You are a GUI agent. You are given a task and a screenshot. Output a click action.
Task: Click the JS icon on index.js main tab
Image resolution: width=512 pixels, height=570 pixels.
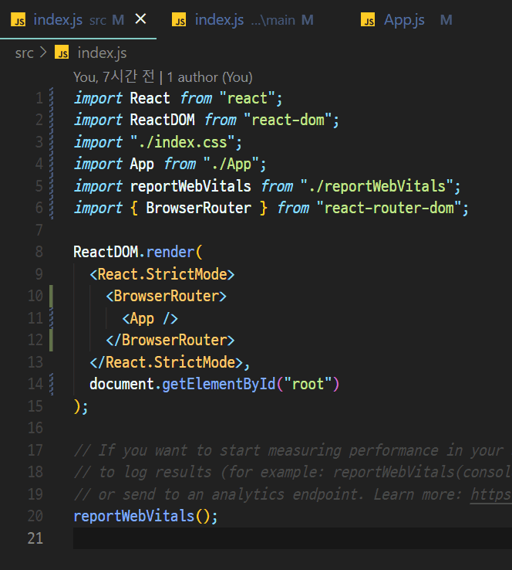point(179,19)
